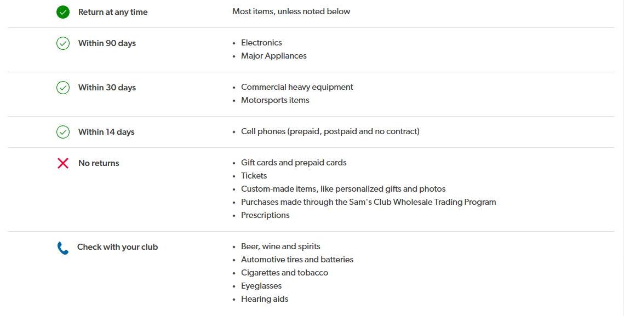Click the blue phone icon beside Check with your club
This screenshot has height=316, width=624.
[63, 248]
